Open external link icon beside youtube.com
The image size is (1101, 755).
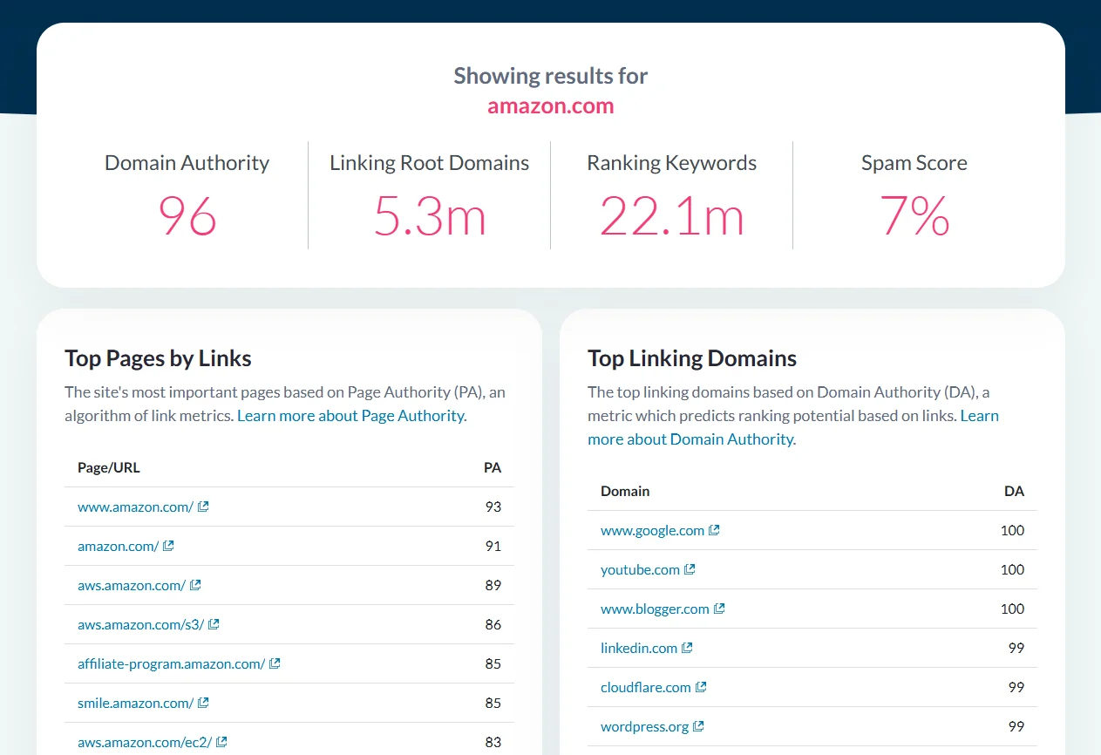pos(690,569)
